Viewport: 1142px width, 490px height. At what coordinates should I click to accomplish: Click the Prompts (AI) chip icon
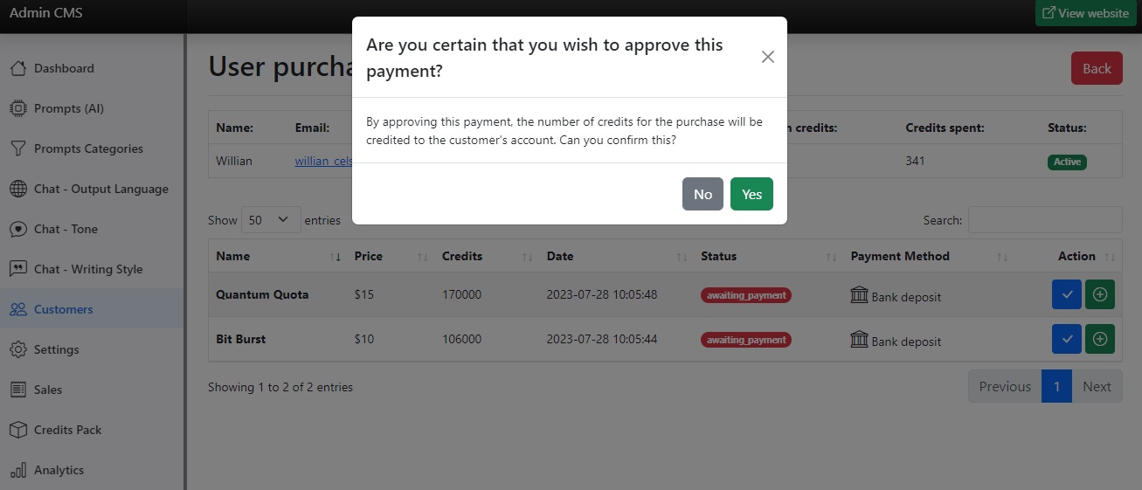tap(17, 108)
